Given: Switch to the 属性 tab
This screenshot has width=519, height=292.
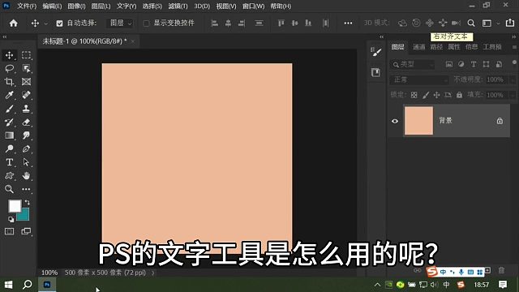Looking at the screenshot, I should tap(454, 47).
